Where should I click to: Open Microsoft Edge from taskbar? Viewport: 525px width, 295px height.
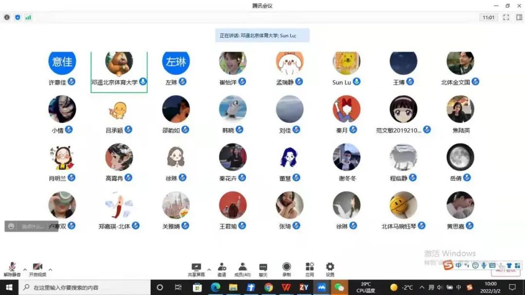[x=215, y=287]
